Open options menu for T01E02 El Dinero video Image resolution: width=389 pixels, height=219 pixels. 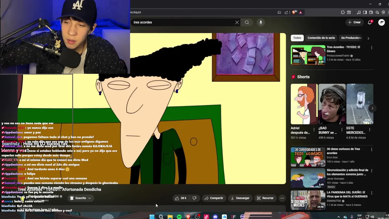point(371,48)
